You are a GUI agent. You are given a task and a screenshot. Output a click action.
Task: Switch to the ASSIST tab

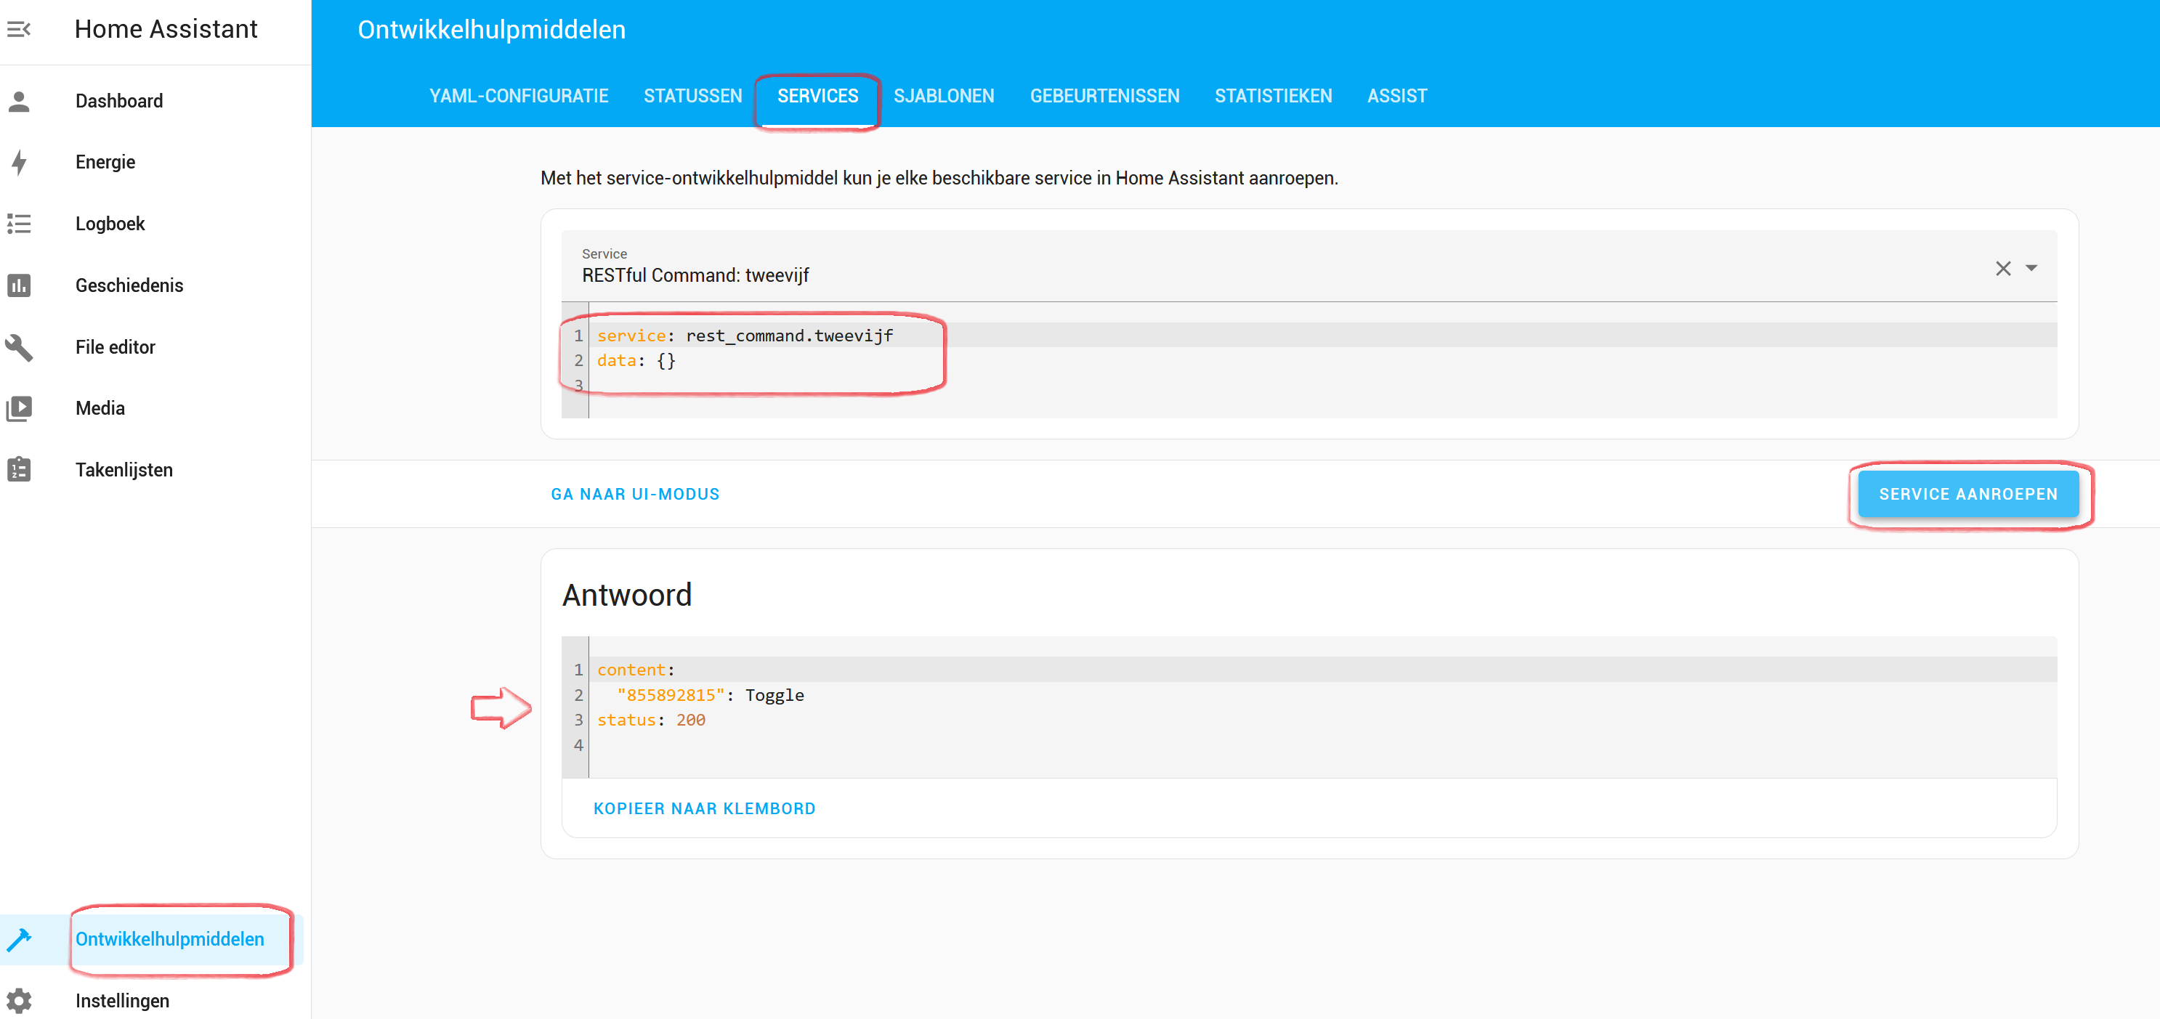[1397, 97]
